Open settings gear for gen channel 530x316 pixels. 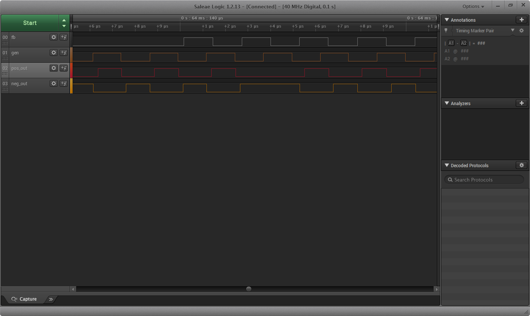[x=54, y=53]
